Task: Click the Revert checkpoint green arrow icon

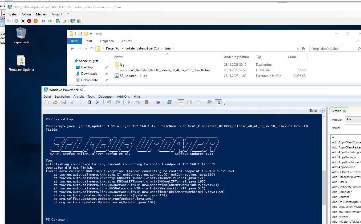Action: (x=64, y=21)
